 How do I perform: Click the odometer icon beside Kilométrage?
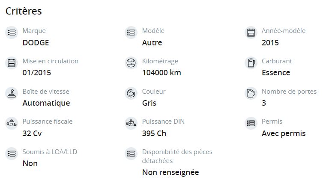131,63
